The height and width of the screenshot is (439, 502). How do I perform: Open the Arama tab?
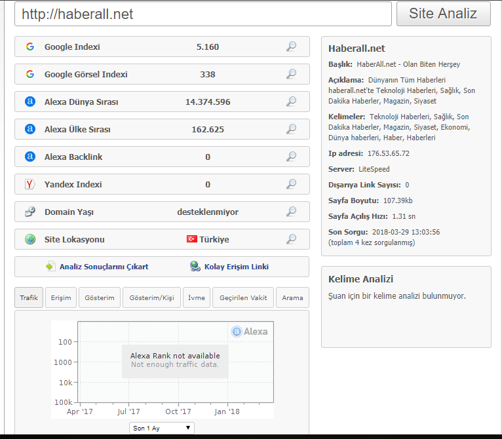tap(292, 297)
